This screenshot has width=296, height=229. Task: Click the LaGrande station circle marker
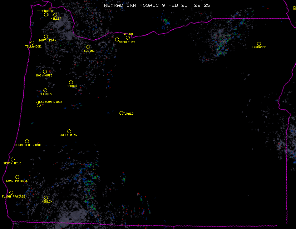pos(259,44)
